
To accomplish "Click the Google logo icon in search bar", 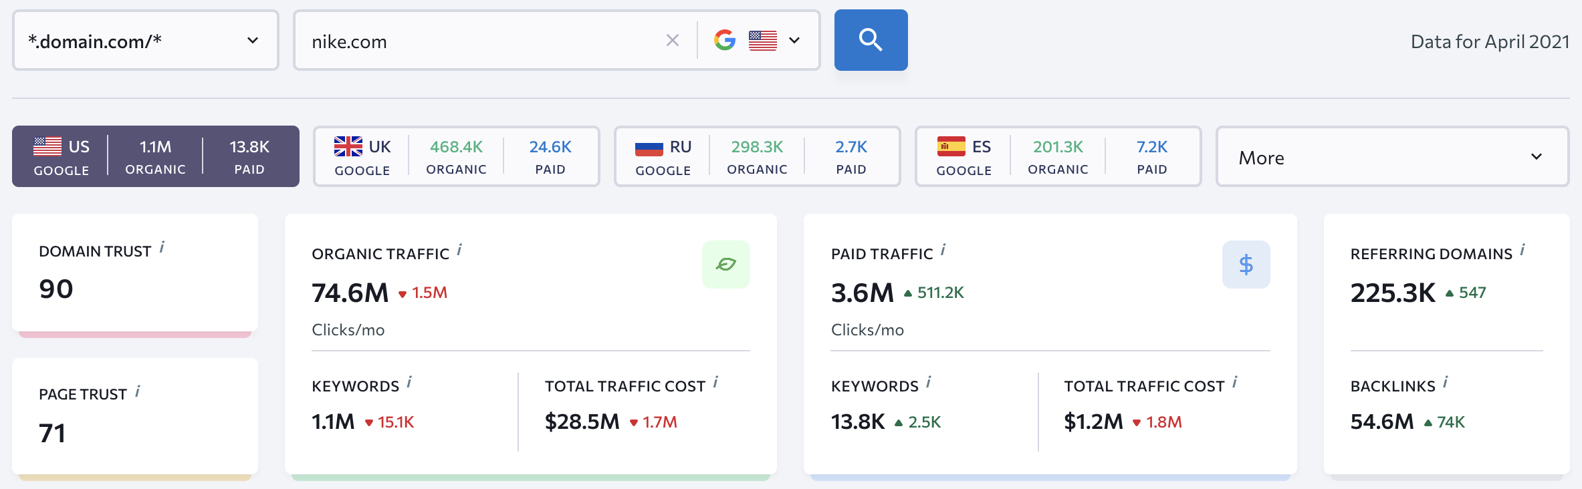I will coord(725,41).
